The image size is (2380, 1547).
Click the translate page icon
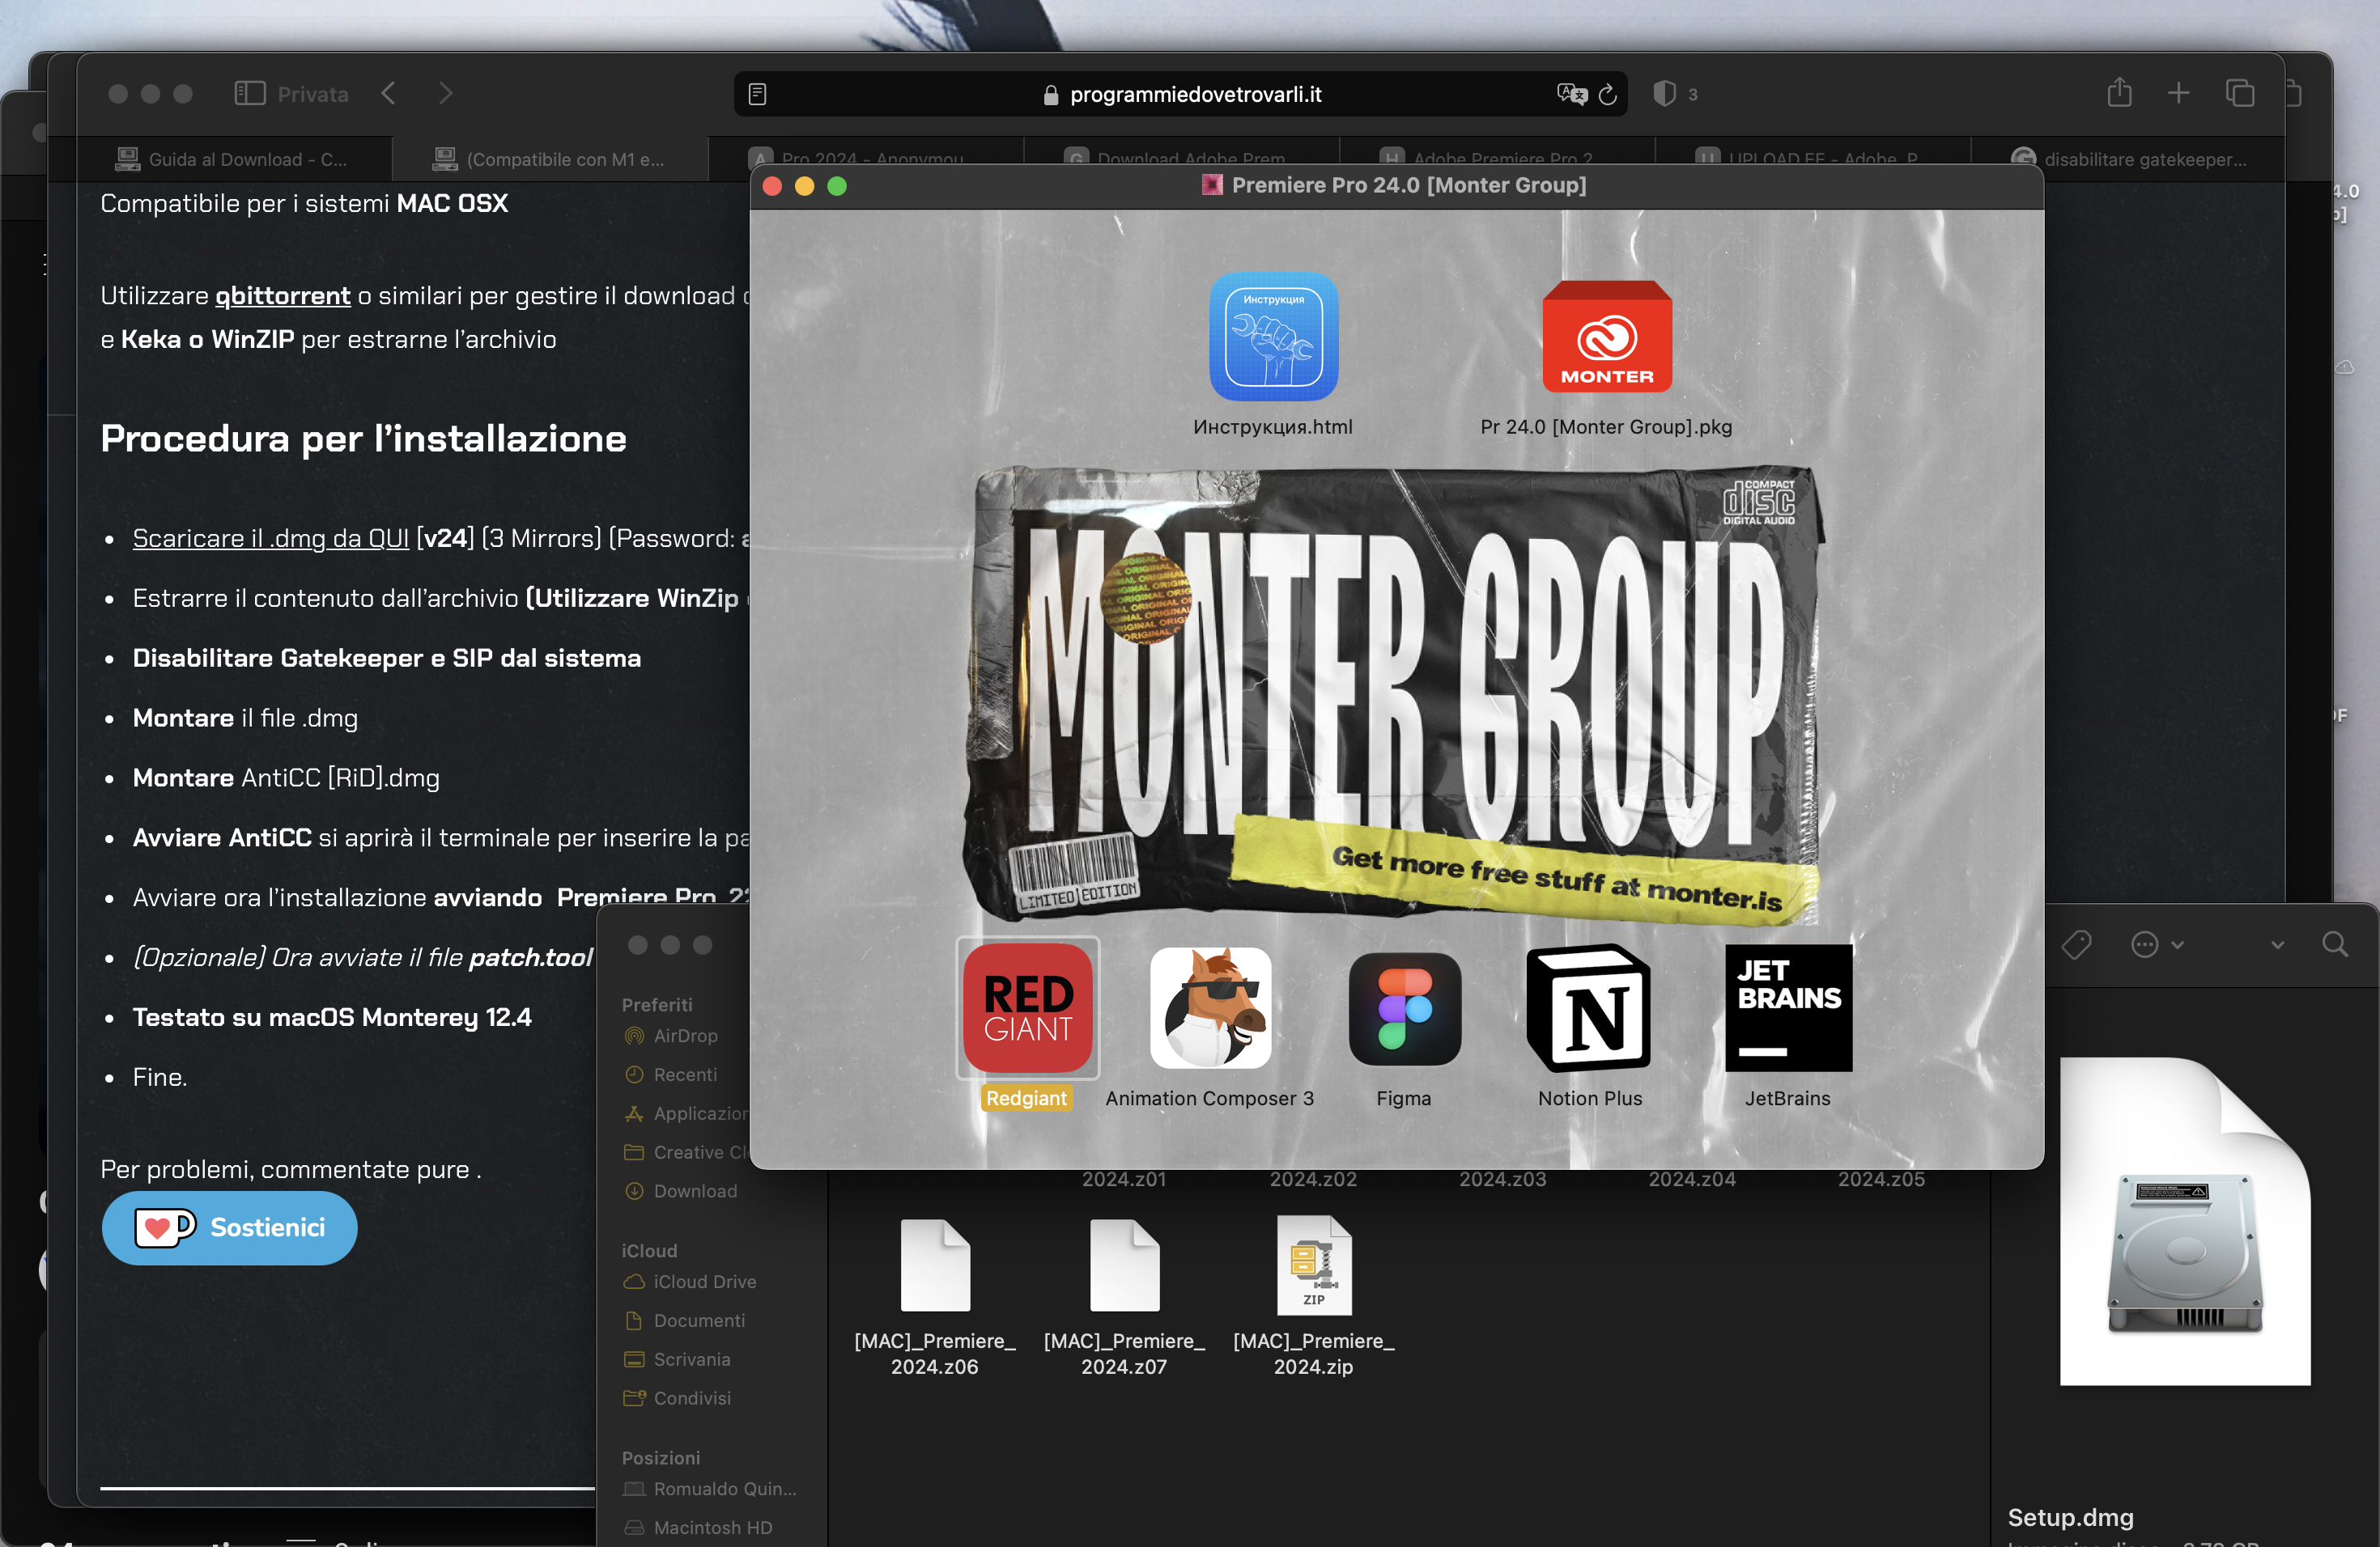pyautogui.click(x=1571, y=94)
